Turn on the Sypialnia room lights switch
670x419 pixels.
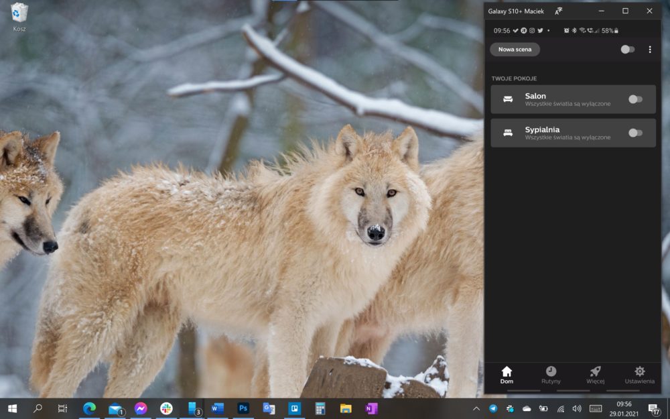coord(635,133)
